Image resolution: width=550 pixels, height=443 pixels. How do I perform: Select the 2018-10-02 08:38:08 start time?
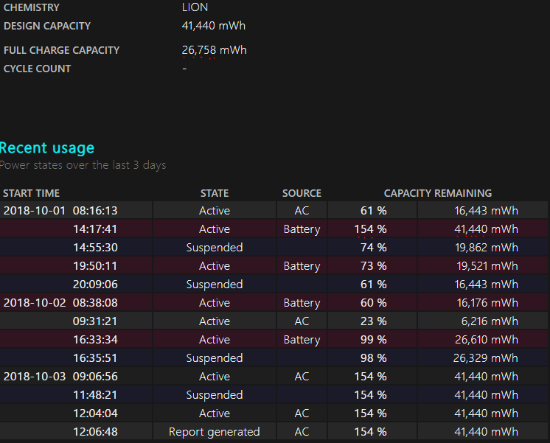tap(60, 303)
